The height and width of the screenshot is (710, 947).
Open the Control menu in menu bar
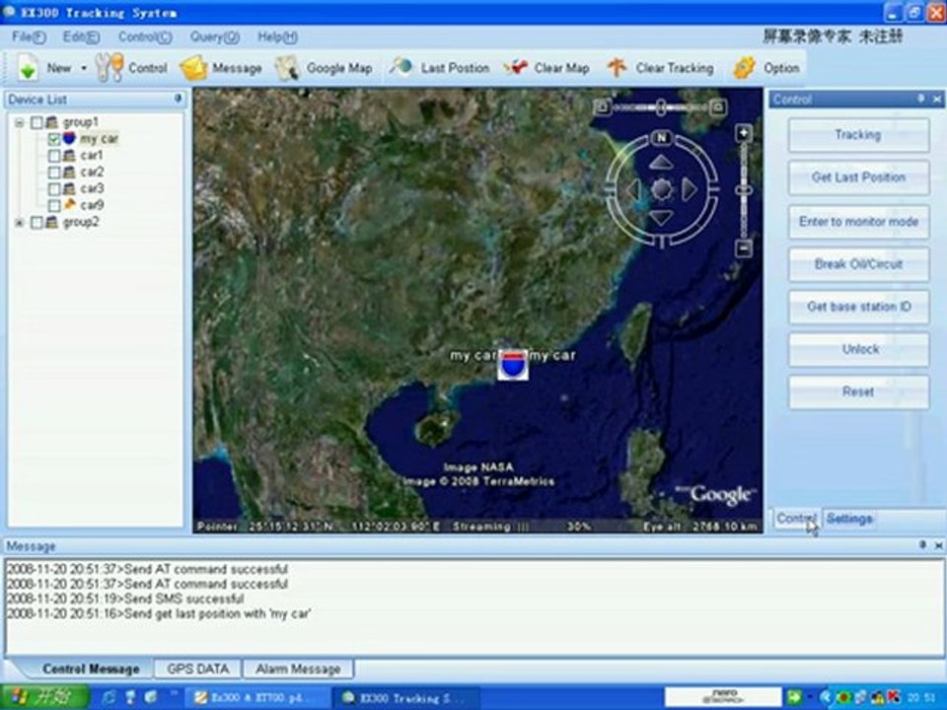[x=145, y=36]
